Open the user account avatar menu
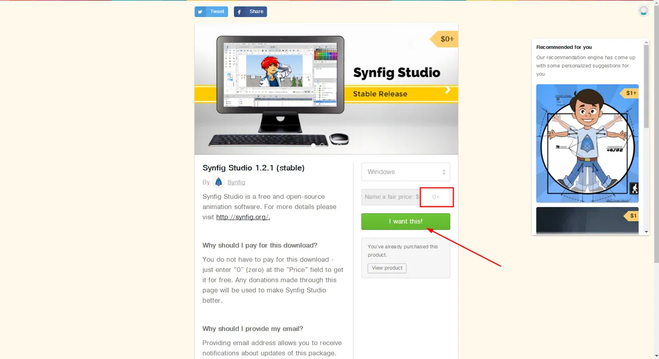659x359 pixels. (644, 10)
